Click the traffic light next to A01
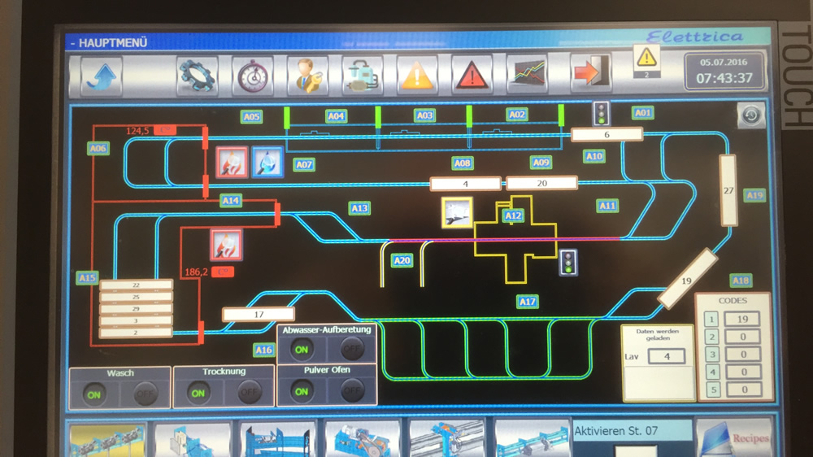Viewport: 813px width, 457px height. pos(602,114)
